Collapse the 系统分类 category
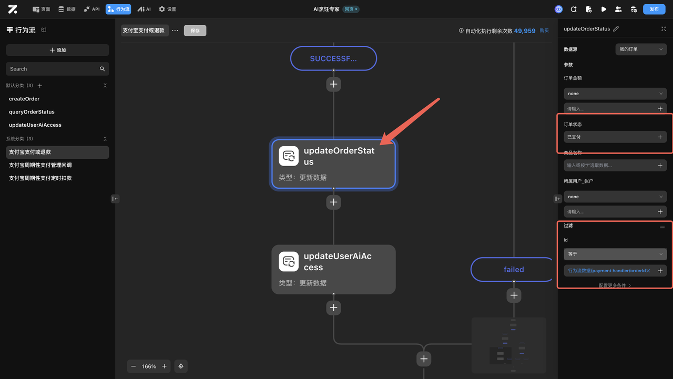Viewport: 673px width, 379px height. [x=105, y=139]
